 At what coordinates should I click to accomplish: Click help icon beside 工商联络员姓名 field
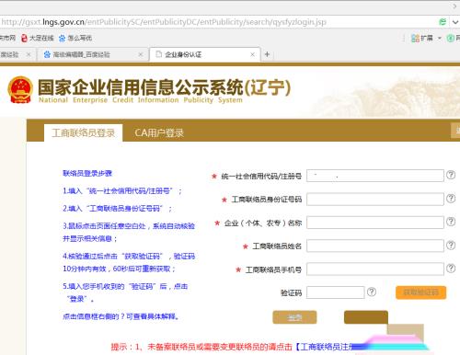click(x=451, y=245)
